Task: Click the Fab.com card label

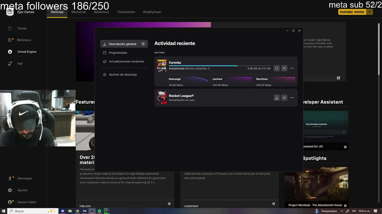Action: coord(85,206)
